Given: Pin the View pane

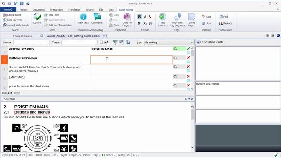Looking at the screenshot, I should [x=189, y=99].
